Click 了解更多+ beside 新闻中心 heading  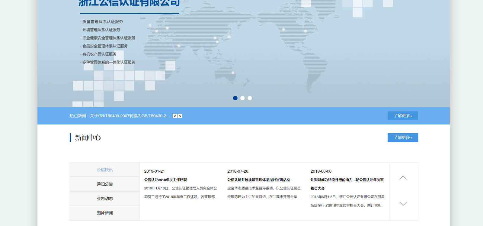(403, 137)
